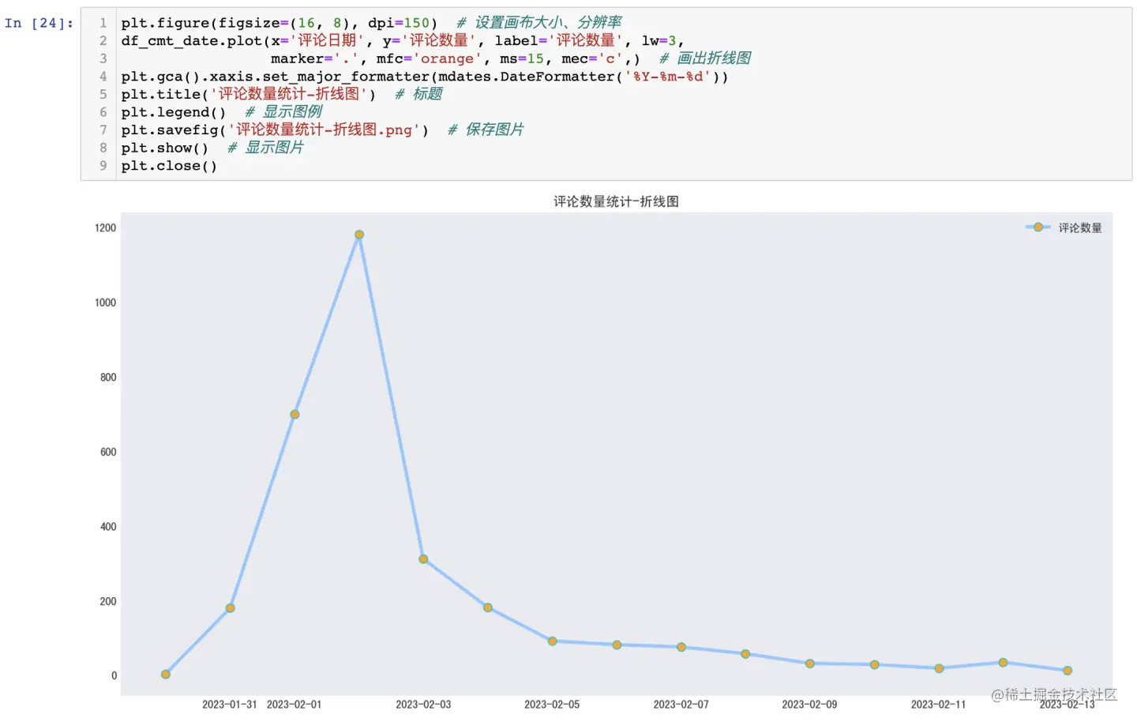Click the plt.close() code line

[169, 166]
